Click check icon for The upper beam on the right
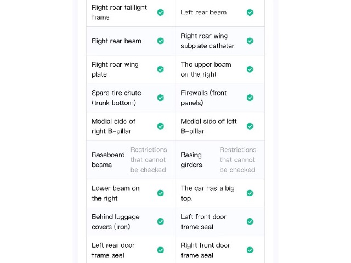 (x=250, y=70)
